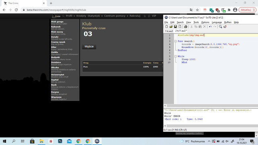Open the Options menu in SciTE

(x=205, y=22)
